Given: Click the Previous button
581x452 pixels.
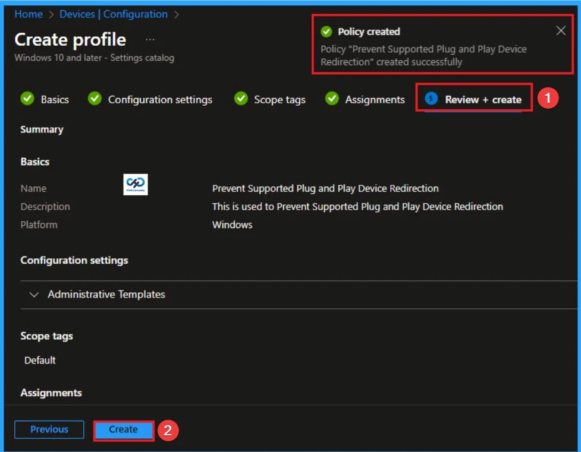Looking at the screenshot, I should (49, 429).
